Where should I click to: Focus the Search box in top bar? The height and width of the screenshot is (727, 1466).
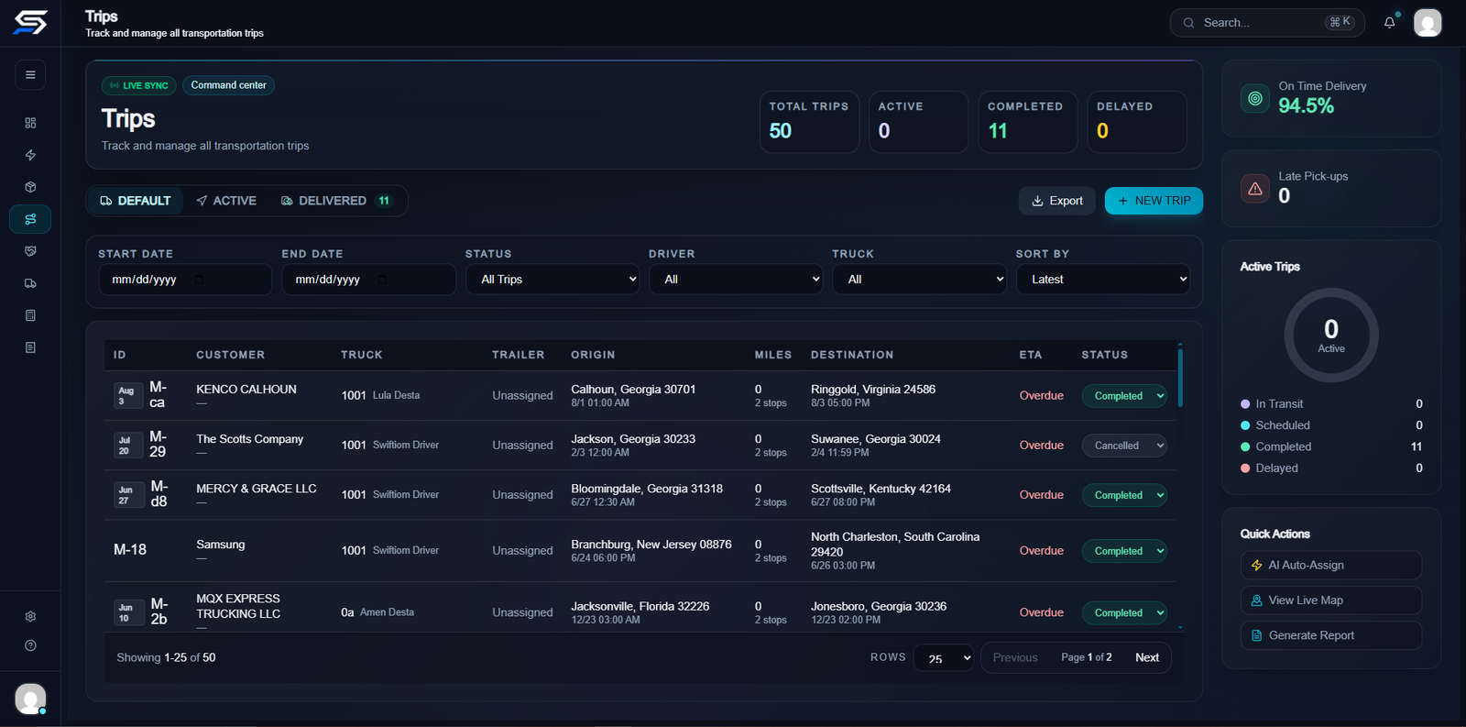tap(1267, 23)
